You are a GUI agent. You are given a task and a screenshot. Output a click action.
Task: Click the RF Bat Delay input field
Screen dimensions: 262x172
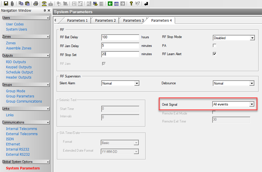[x=120, y=37]
